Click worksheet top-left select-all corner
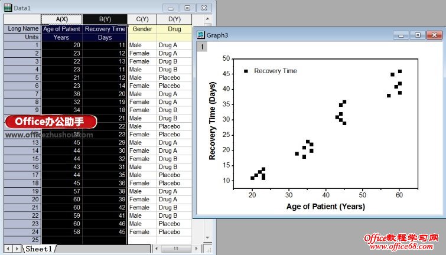Viewport: 446px width, 255px height. pyautogui.click(x=22, y=19)
